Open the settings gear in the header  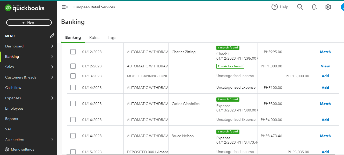click(328, 7)
